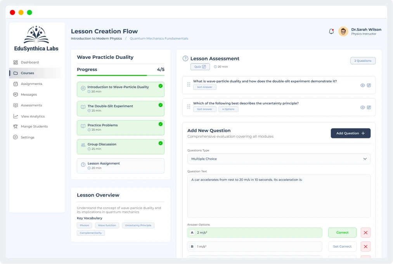The image size is (393, 264).
Task: Go to View Analytics in sidebar
Action: coord(33,116)
